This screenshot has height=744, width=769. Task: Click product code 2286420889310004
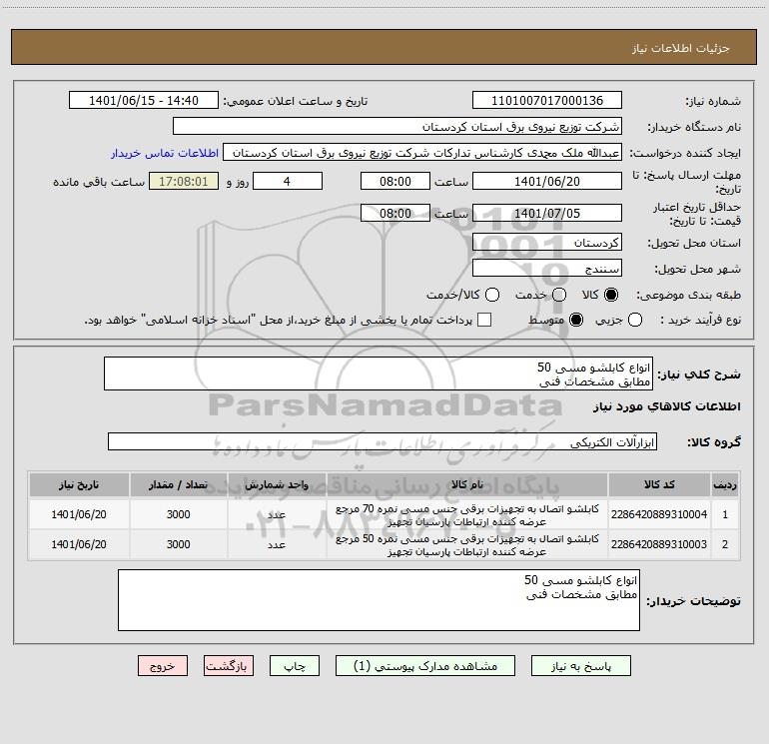point(659,514)
